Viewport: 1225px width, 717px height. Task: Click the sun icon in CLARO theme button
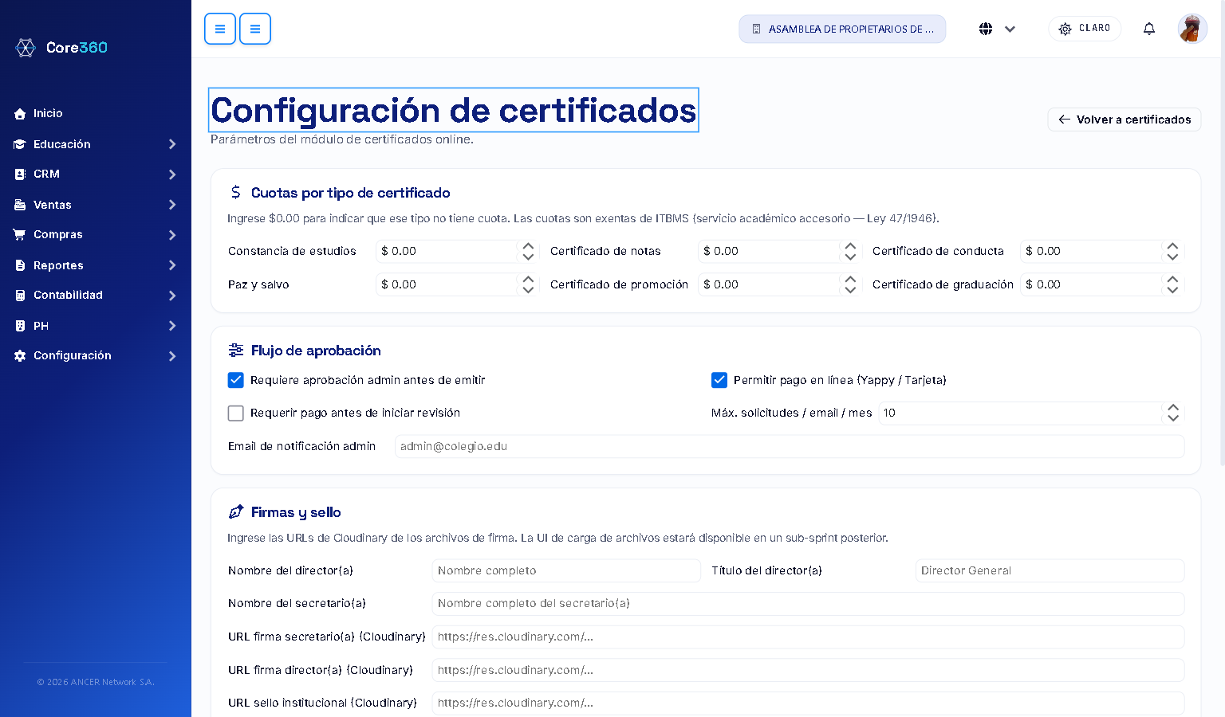1065,29
